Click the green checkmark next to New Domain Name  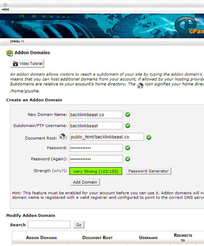pos(128,114)
